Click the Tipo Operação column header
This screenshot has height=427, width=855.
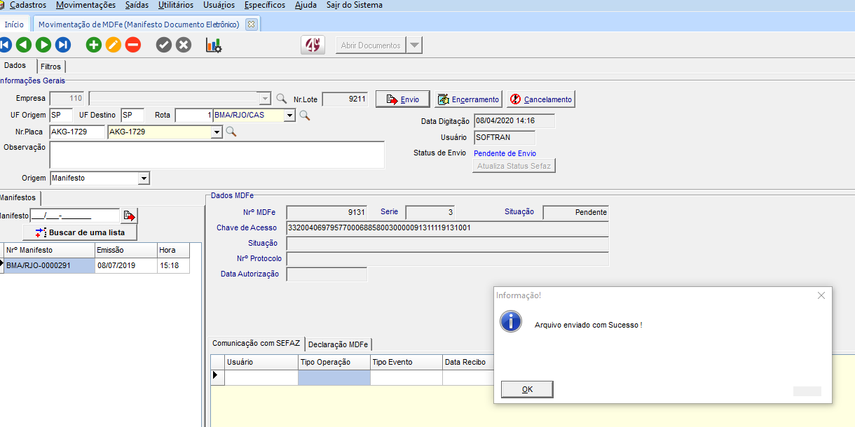334,362
